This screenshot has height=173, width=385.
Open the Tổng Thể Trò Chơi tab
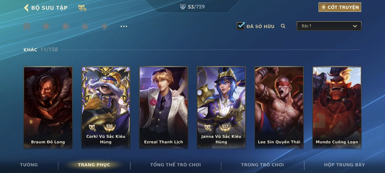pyautogui.click(x=175, y=165)
